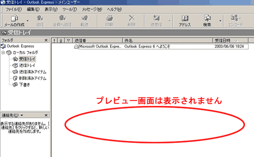Click the envelope icon of the Microsoft Outlook Express message
The height and width of the screenshot is (157, 254).
tap(76, 47)
